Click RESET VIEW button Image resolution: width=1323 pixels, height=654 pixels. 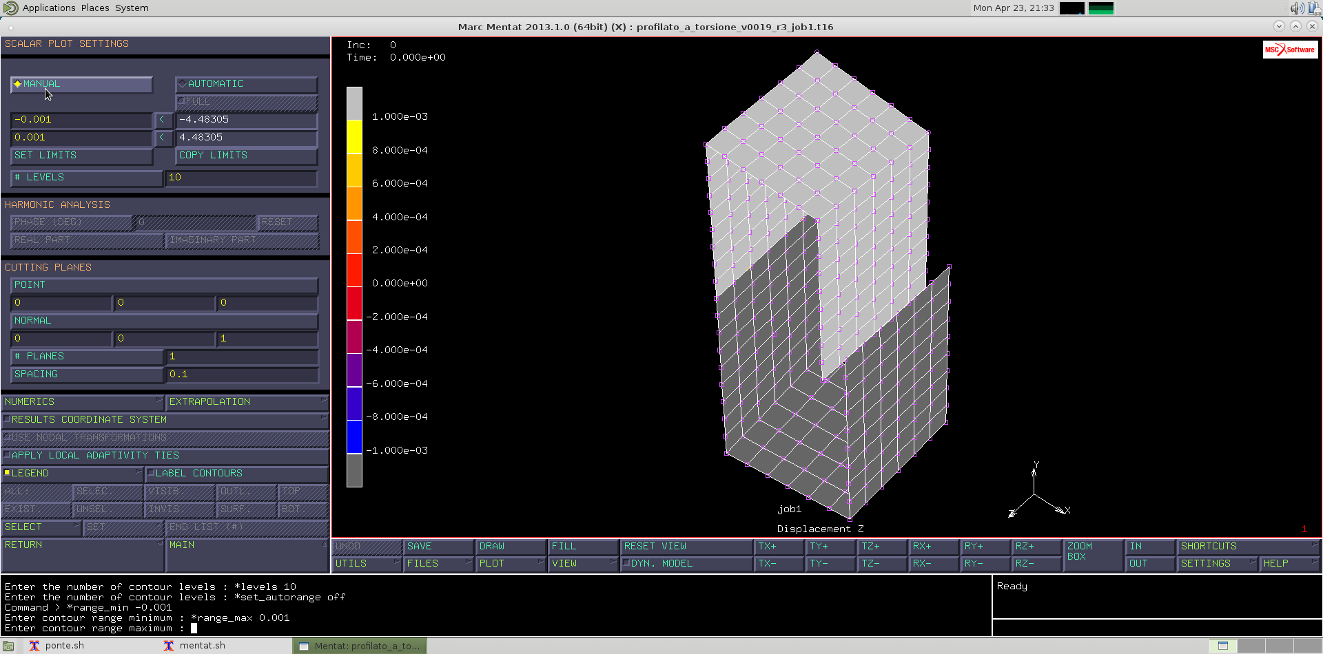[686, 547]
